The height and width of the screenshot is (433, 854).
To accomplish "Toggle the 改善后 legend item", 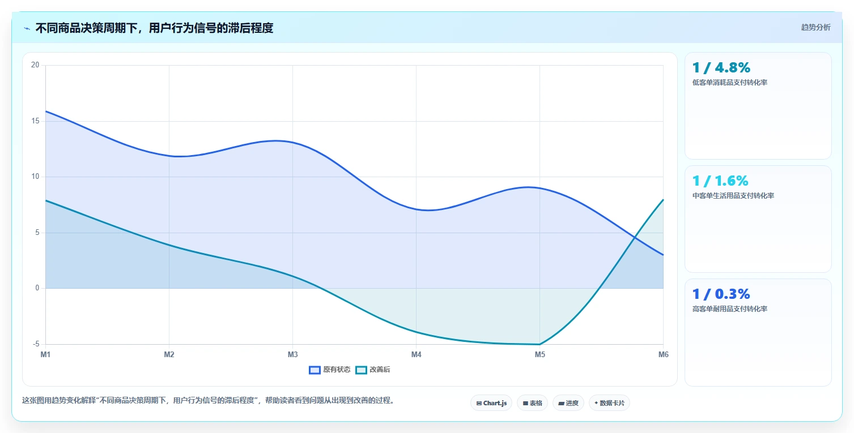I will pos(373,370).
